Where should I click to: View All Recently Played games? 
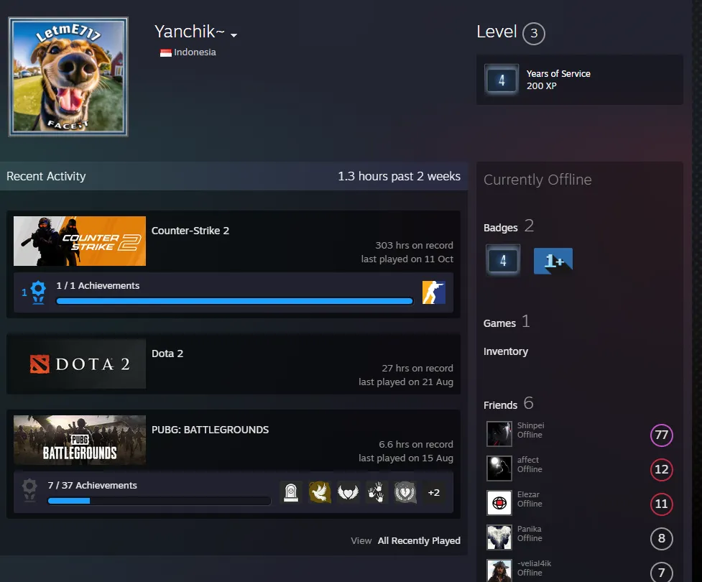click(419, 541)
